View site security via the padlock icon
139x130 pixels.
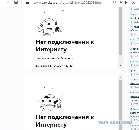pos(28,2)
